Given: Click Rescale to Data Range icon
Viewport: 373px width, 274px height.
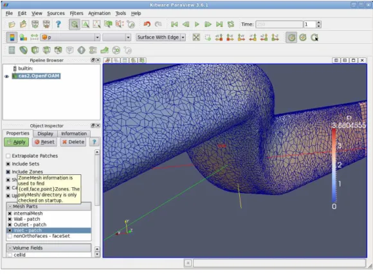Looking at the screenshot, I should pyautogui.click(x=34, y=37).
